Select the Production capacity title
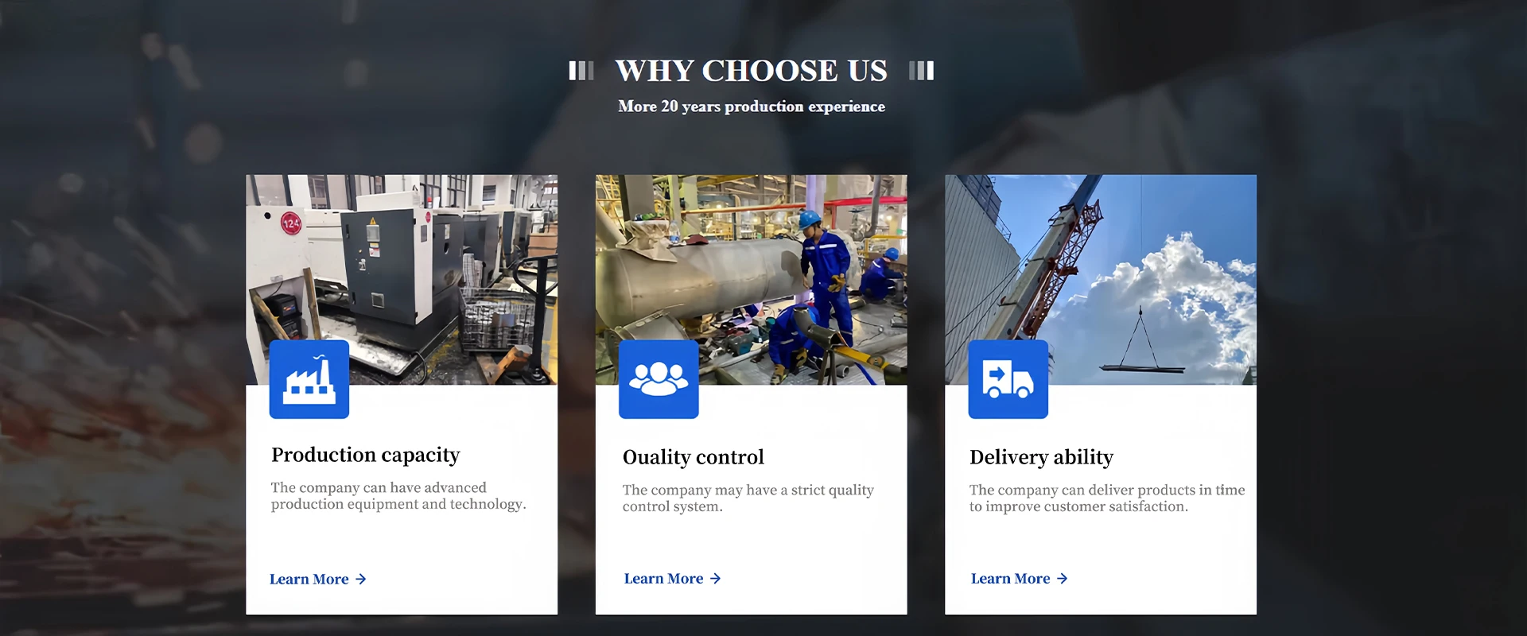The image size is (1527, 636). [366, 456]
